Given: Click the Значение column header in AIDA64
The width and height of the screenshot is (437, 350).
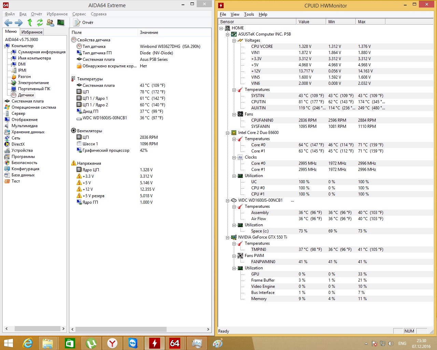Looking at the screenshot, I should pyautogui.click(x=174, y=32).
